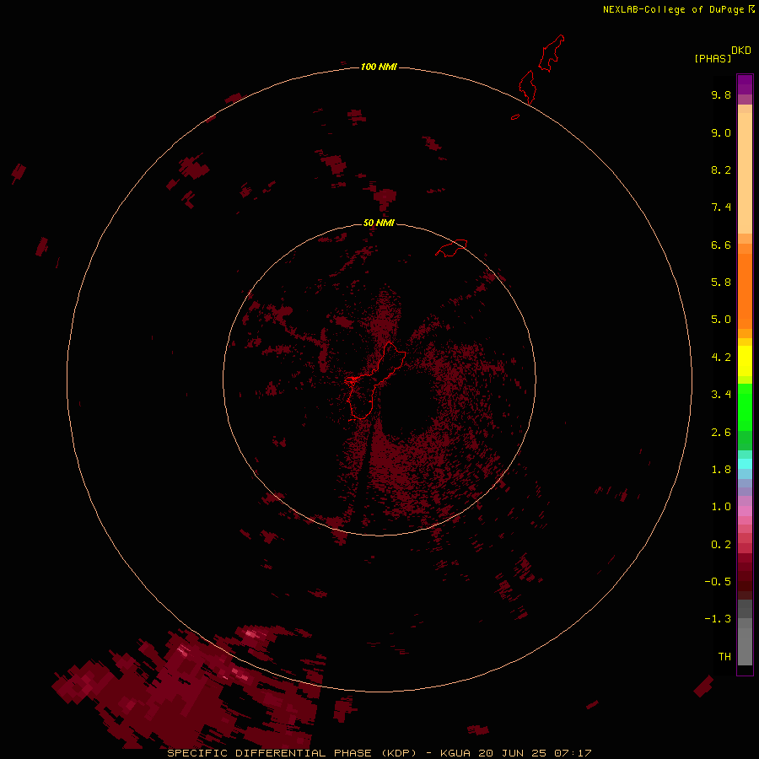Pick the cyan colorbar segment
759x759 pixels.
[x=745, y=464]
